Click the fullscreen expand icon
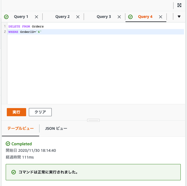The height and width of the screenshot is (186, 187). pyautogui.click(x=179, y=5)
